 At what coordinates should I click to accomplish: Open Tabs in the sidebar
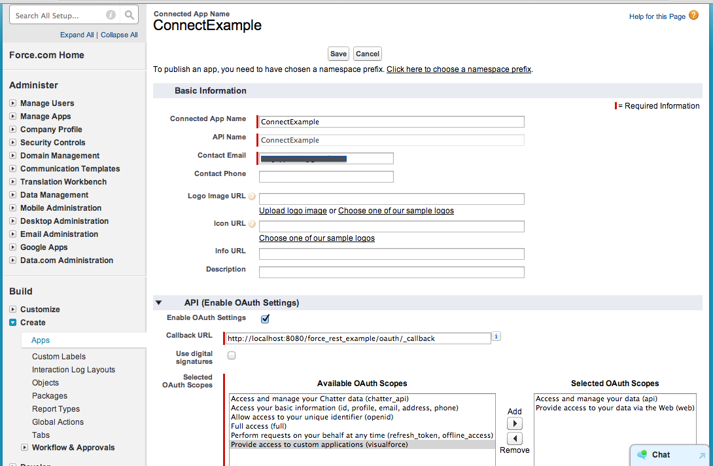pos(41,435)
